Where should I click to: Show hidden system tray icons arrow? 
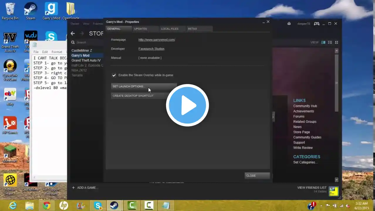tap(321, 206)
